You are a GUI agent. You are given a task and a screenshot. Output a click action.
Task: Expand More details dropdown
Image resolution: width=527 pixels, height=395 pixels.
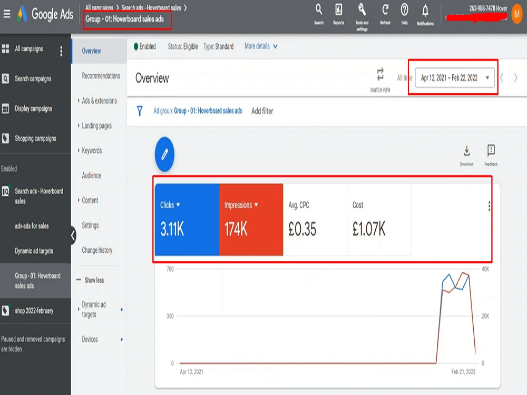point(261,46)
